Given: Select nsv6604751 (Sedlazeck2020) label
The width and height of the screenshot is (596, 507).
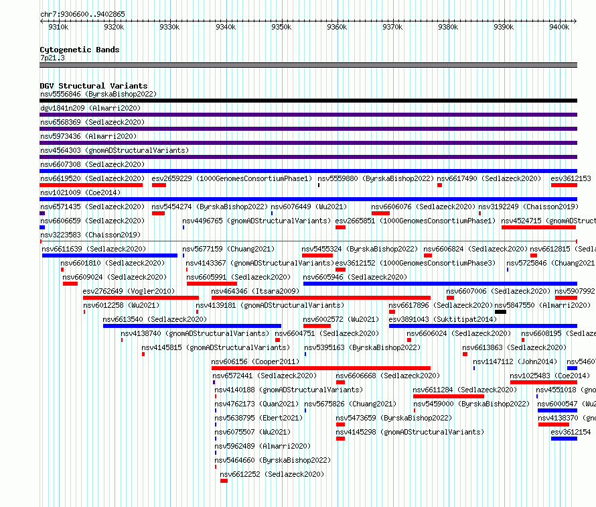Looking at the screenshot, I should 327,333.
